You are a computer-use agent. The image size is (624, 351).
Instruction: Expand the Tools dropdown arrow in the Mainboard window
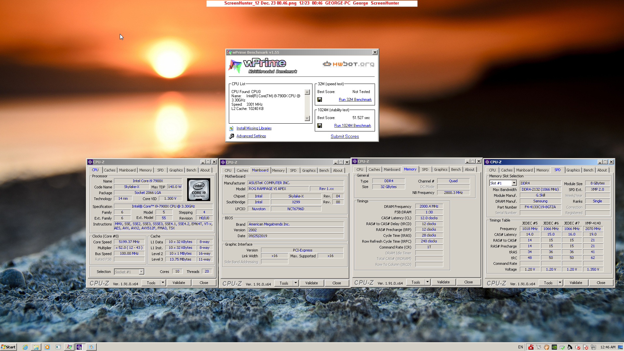(296, 283)
